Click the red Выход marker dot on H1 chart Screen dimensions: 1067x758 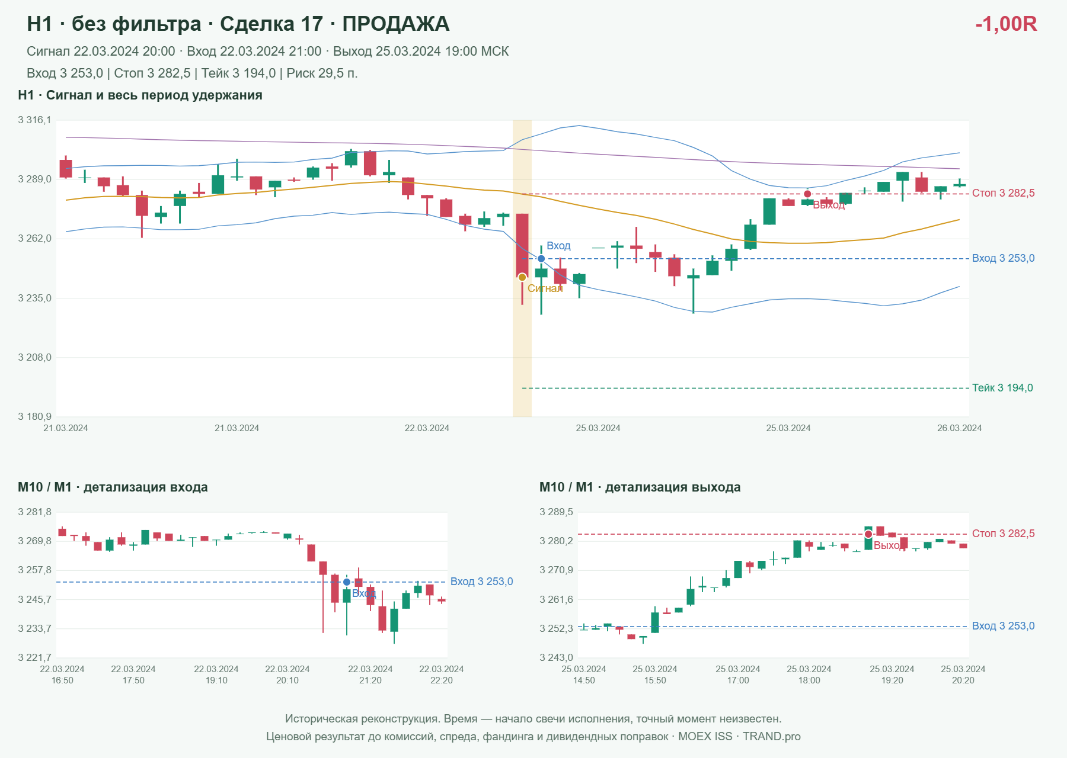[807, 194]
